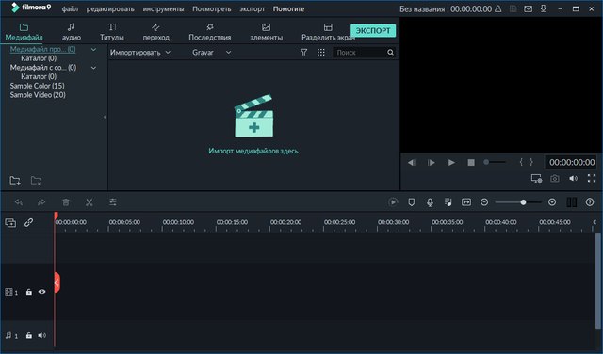This screenshot has height=354, width=603.
Task: Click the undo arrow
Action: coord(19,202)
